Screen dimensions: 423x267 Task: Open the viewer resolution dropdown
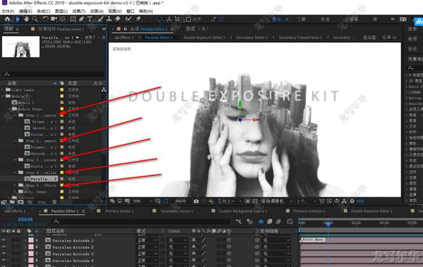click(x=229, y=201)
